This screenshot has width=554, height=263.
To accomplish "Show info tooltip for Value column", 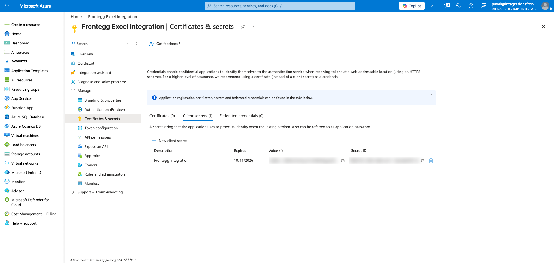I will [x=281, y=151].
